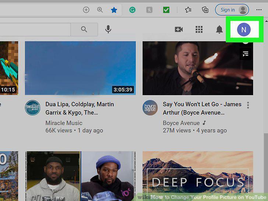This screenshot has width=268, height=201.
Task: Open the YouTube apps grid
Action: [199, 30]
